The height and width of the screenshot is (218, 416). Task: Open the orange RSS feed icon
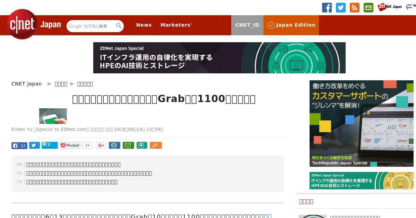[355, 8]
